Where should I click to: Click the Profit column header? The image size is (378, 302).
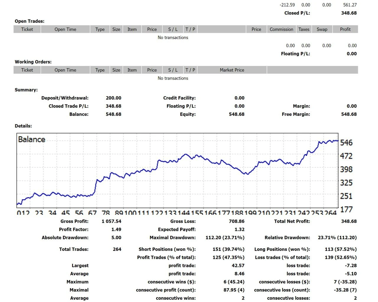[x=345, y=29]
